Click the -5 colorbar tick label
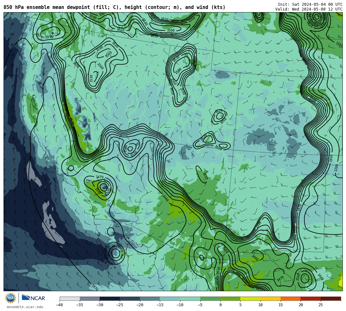Viewport: 346px width, 311px height. 200,305
